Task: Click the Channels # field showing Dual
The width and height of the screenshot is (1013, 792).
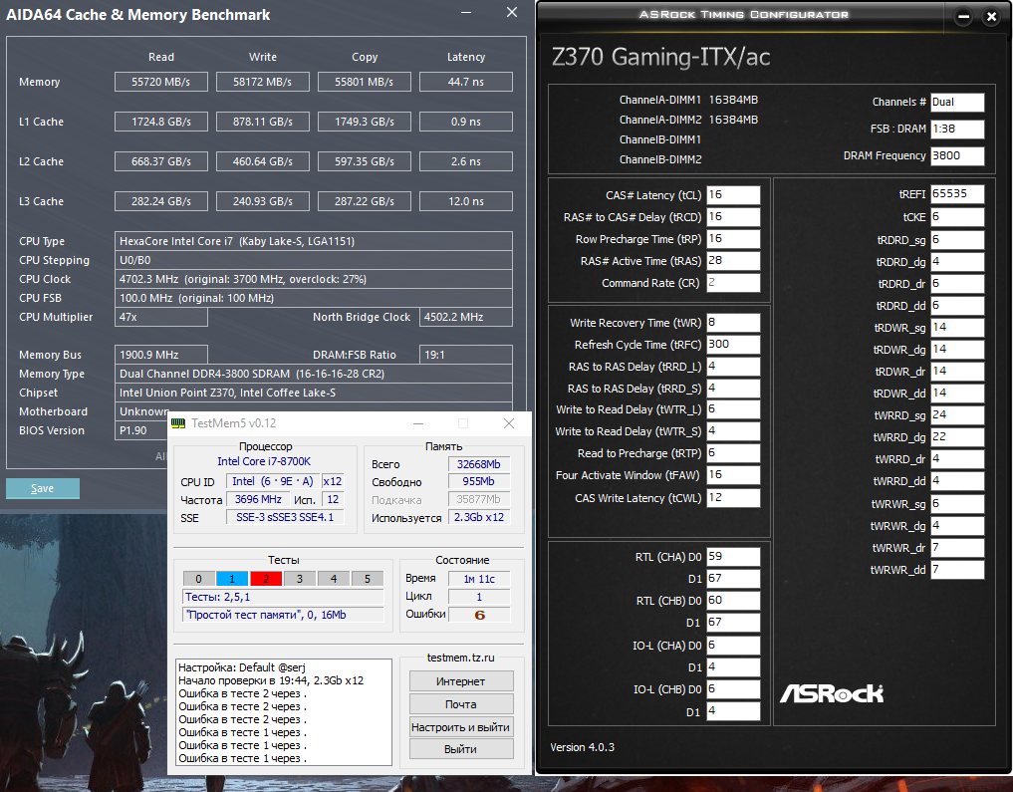Action: [x=957, y=102]
